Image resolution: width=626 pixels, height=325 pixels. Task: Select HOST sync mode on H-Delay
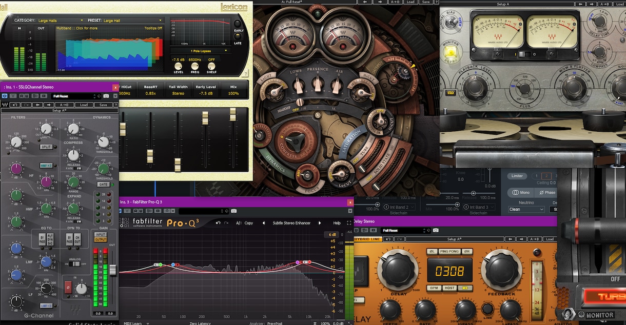[449, 288]
